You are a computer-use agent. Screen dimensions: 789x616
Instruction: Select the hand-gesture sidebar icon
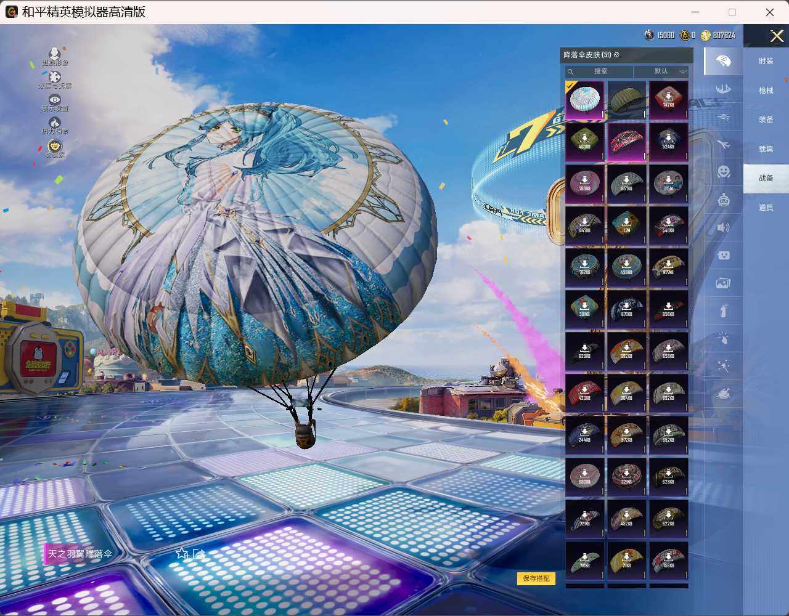[x=723, y=338]
